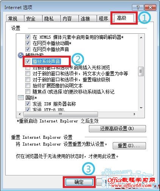Viewport: 160px width, 191px height.
Task: Click the Help question mark button
Action: (x=138, y=7)
